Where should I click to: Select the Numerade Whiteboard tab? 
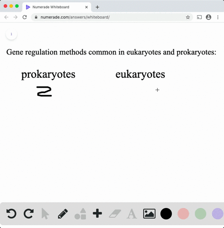pos(57,7)
